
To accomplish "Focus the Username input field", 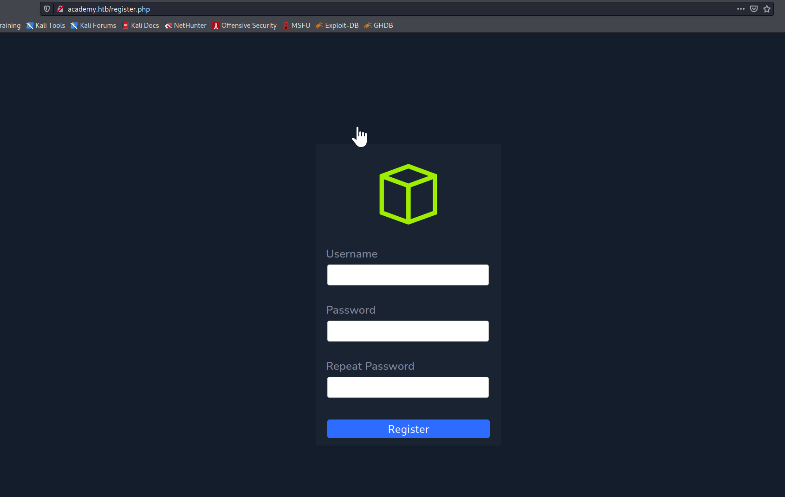I will 408,275.
